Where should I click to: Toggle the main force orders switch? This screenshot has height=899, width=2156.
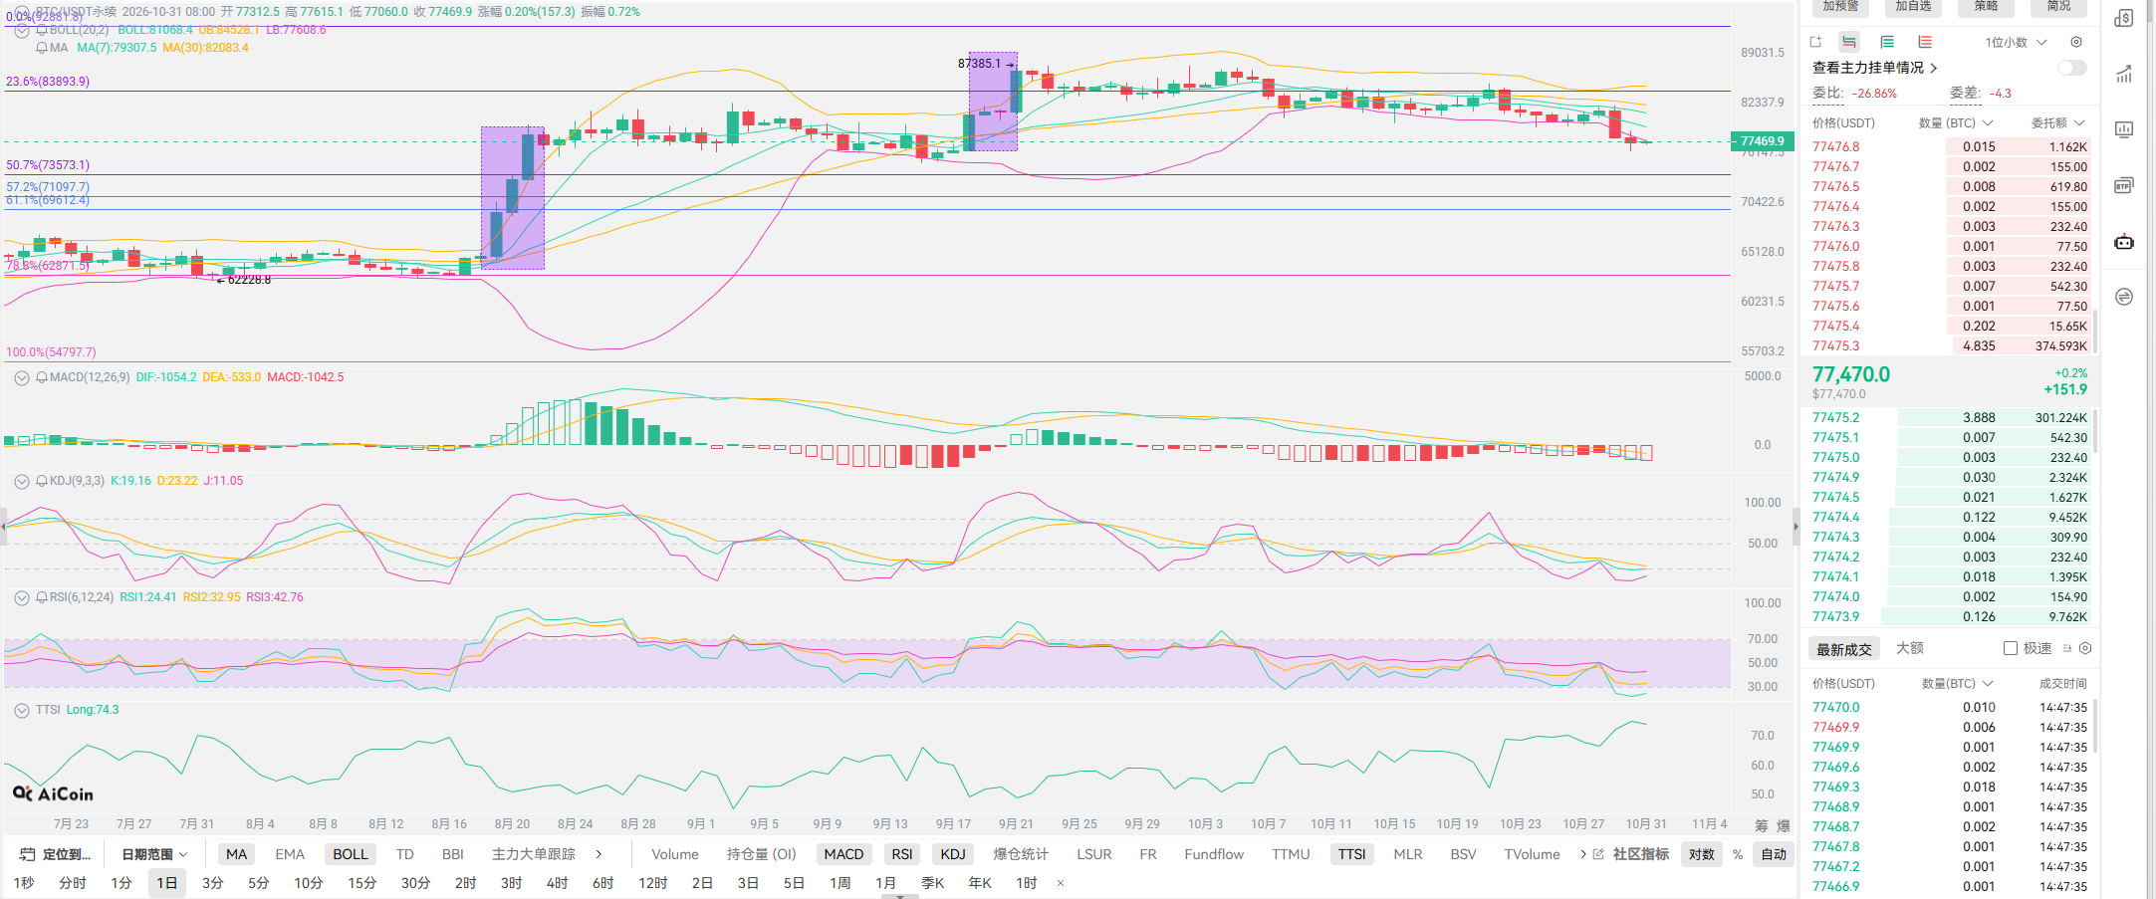click(x=2071, y=68)
